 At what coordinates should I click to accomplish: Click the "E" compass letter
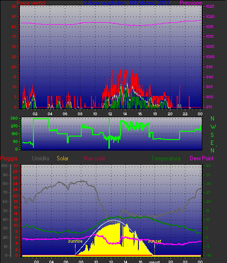tap(212, 143)
